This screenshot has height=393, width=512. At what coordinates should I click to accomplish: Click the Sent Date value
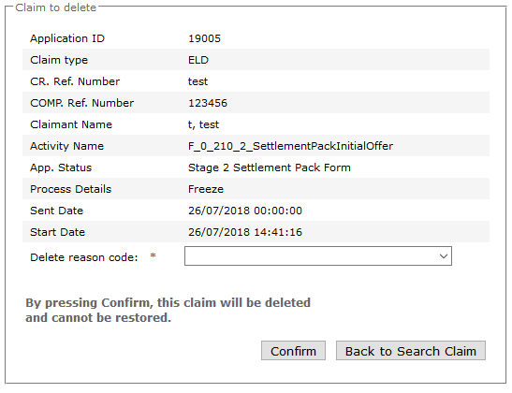(245, 211)
